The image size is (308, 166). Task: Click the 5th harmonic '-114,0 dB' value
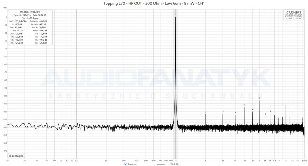tap(43, 37)
